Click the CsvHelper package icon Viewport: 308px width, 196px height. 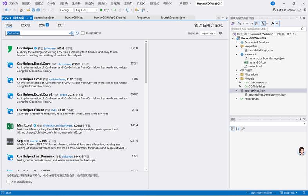click(x=10, y=49)
